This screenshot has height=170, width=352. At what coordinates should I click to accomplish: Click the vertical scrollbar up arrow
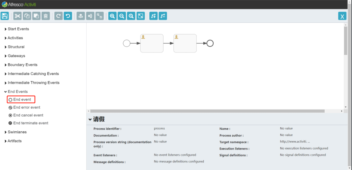click(346, 25)
